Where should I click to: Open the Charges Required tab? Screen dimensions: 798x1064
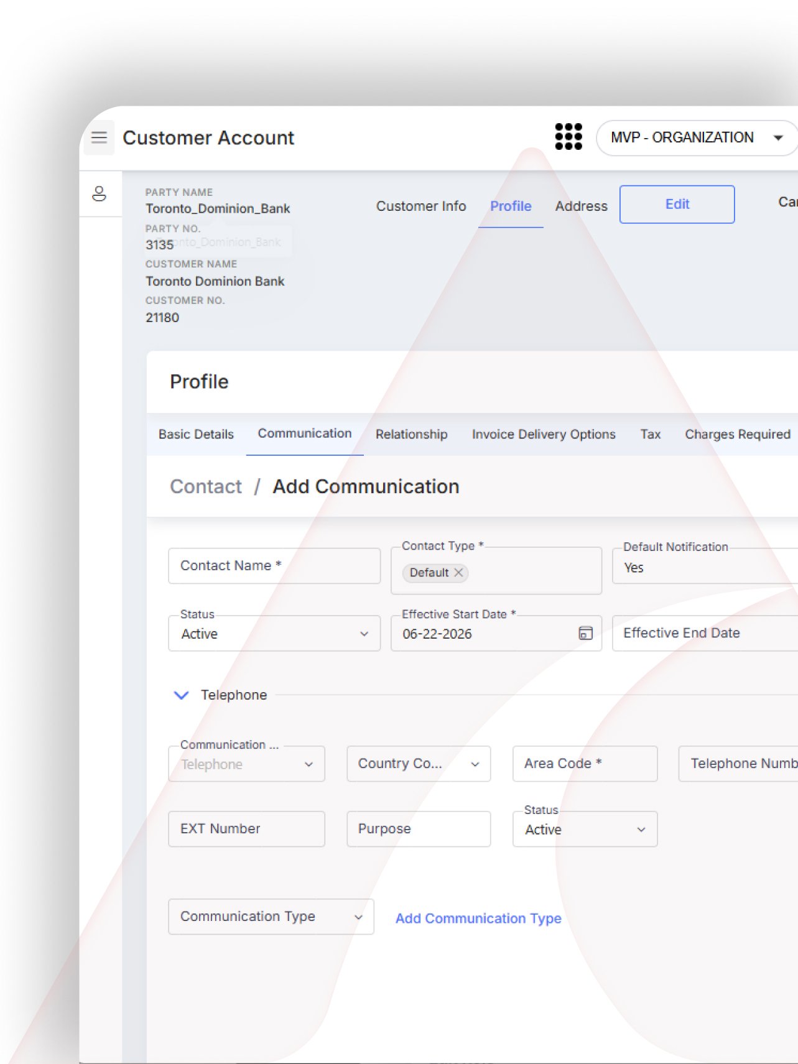[x=738, y=434]
